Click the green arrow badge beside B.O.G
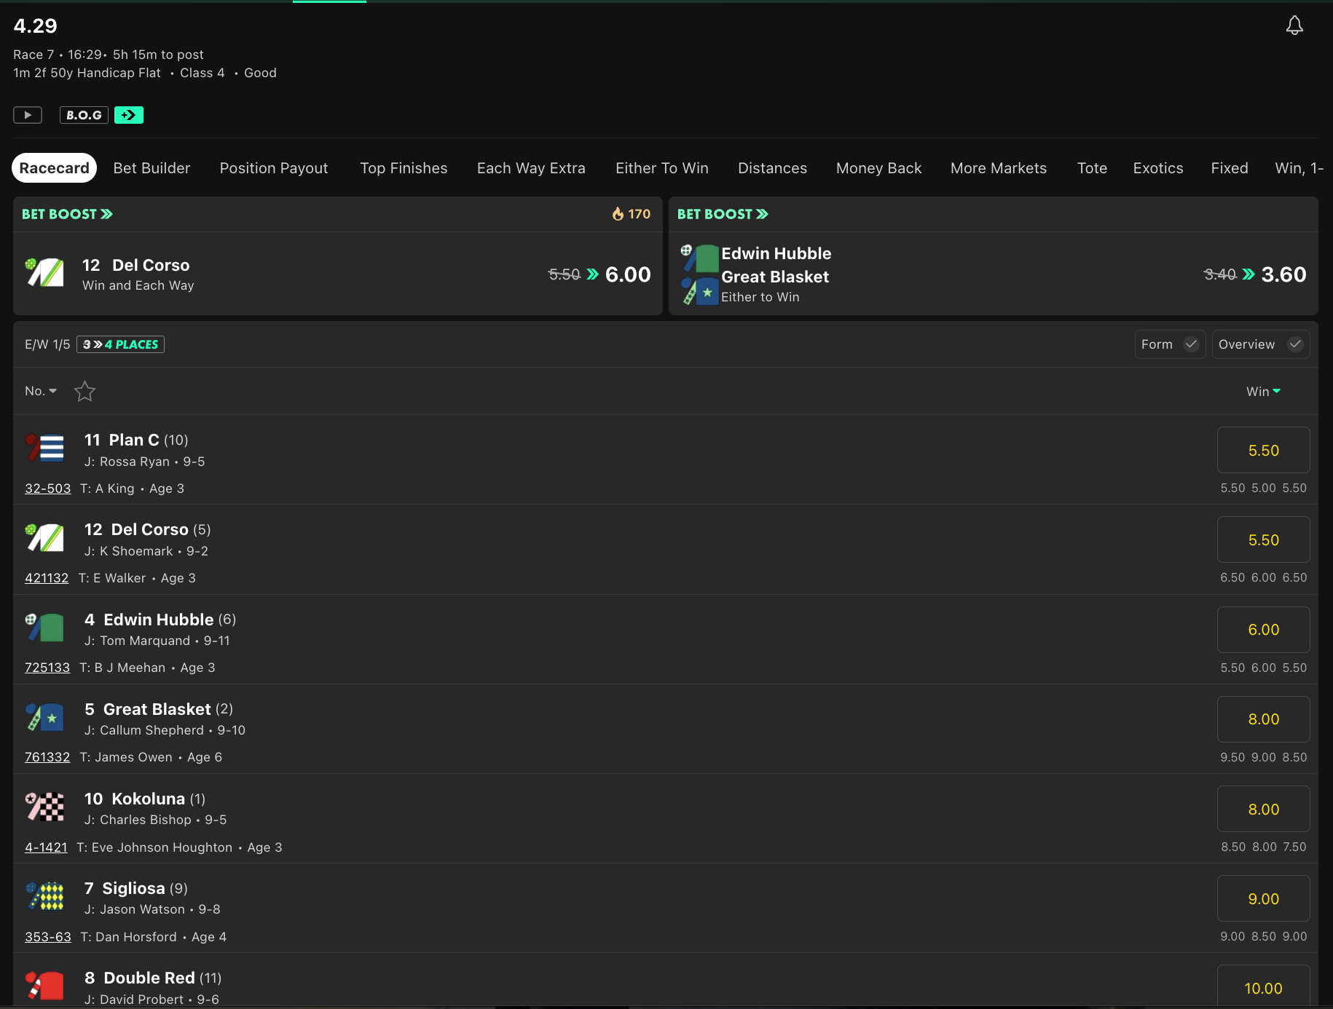 pyautogui.click(x=129, y=115)
